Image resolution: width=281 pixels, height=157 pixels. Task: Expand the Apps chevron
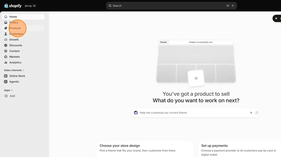[x=12, y=90]
